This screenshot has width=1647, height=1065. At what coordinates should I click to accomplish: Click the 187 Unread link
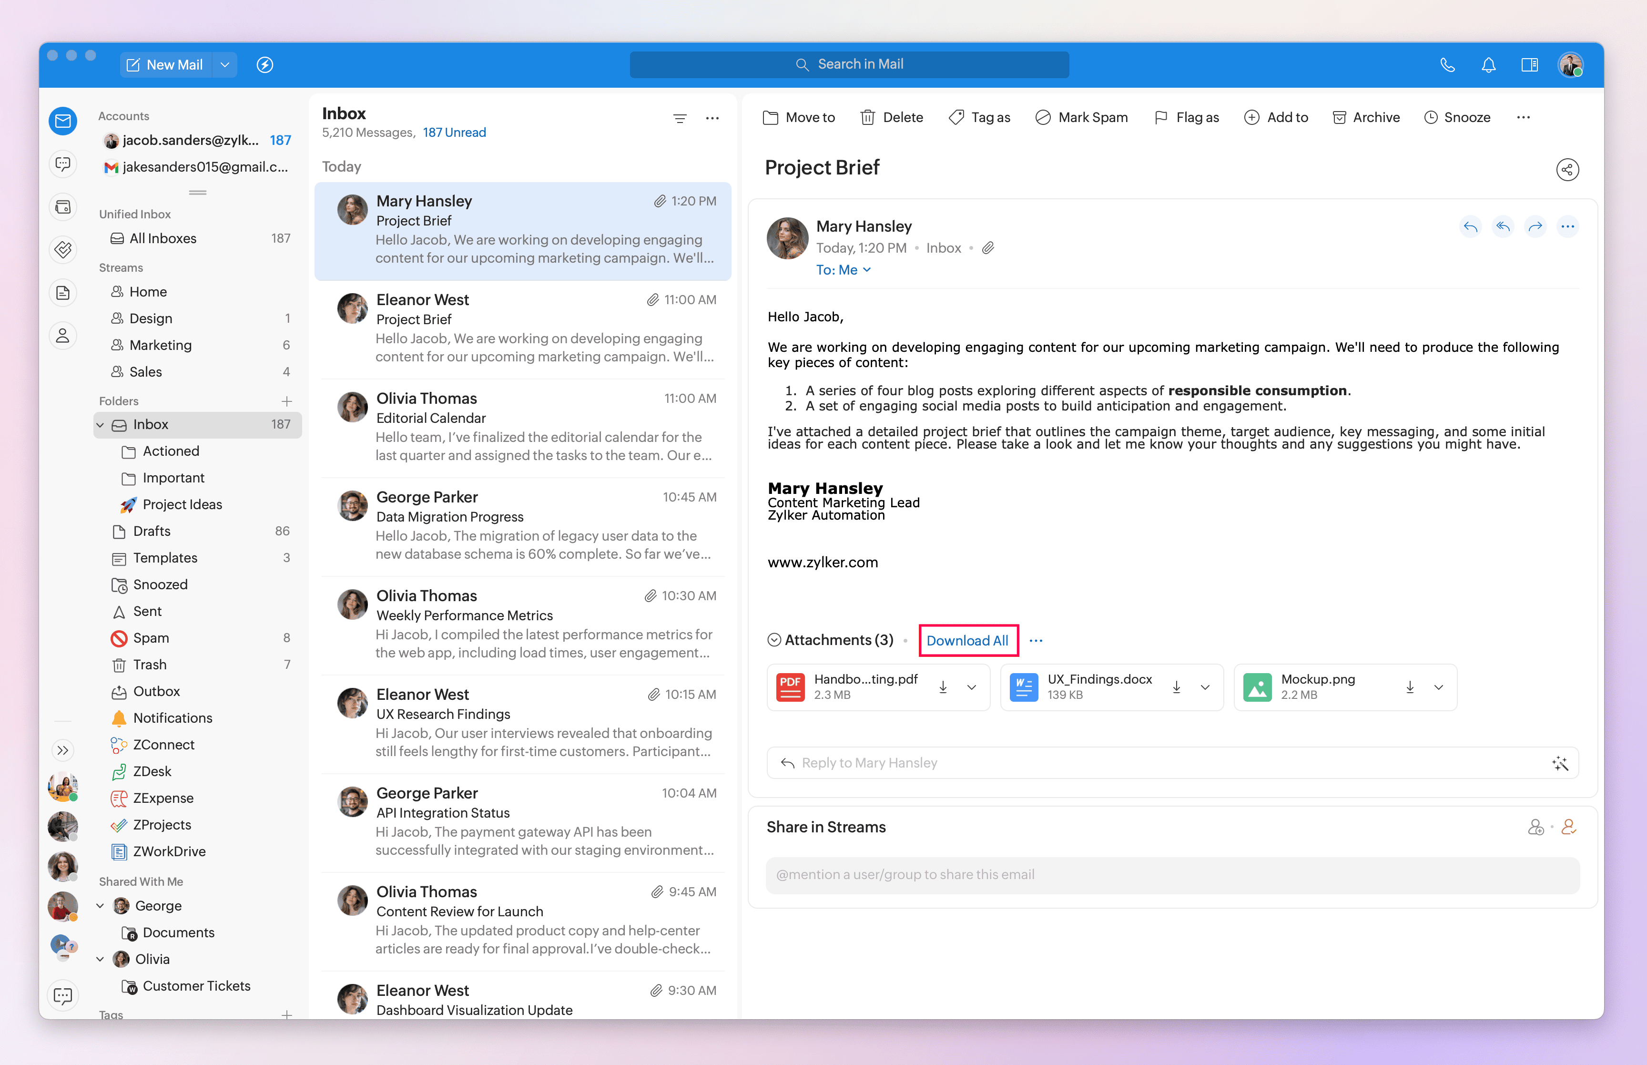[x=454, y=133]
